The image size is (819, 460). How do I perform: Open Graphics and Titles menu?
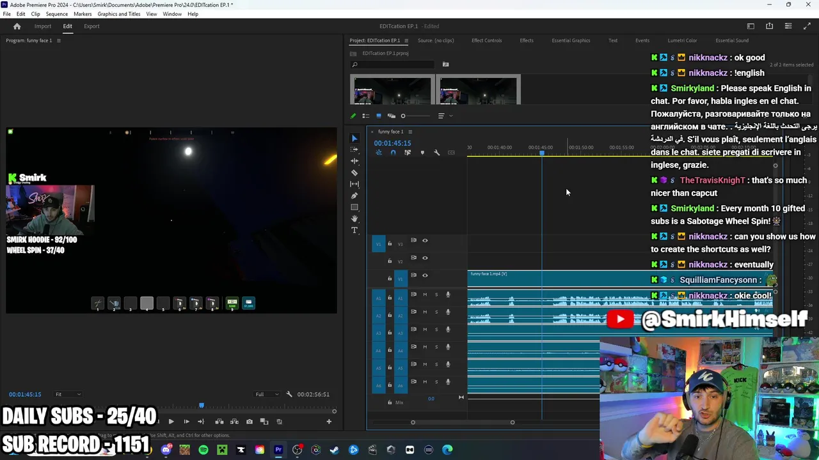click(x=119, y=14)
